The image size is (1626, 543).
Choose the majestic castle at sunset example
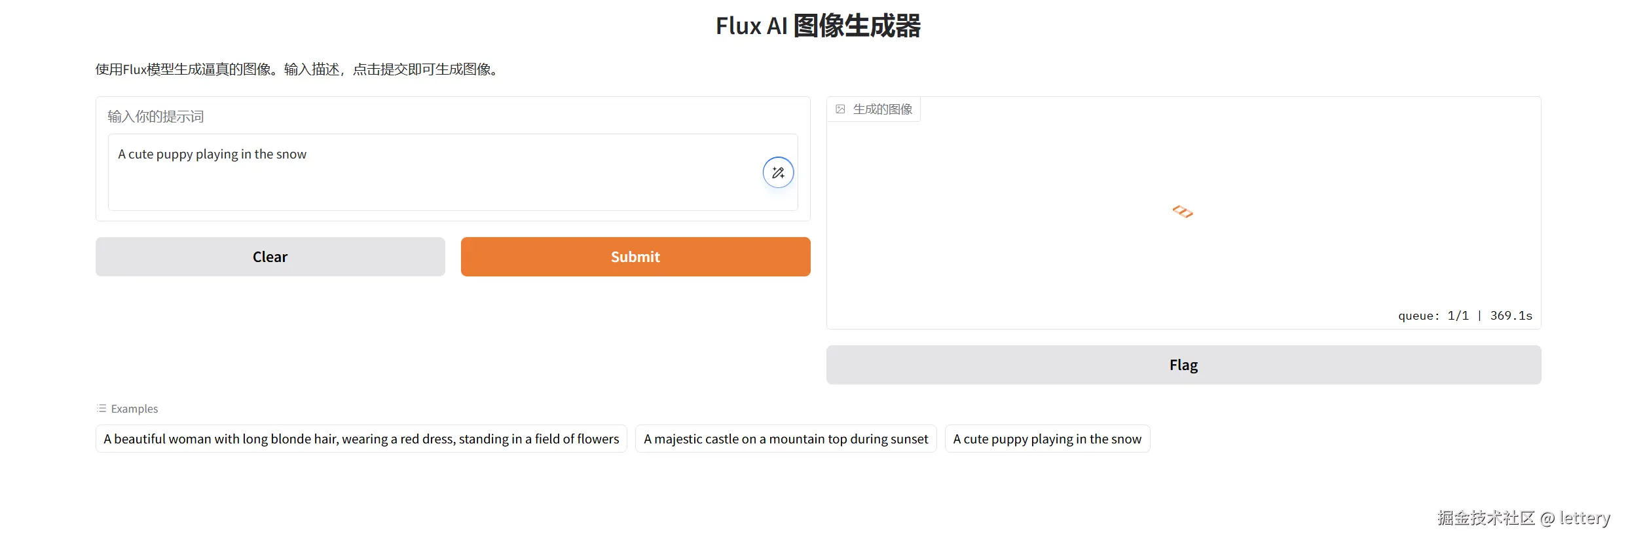pos(785,439)
